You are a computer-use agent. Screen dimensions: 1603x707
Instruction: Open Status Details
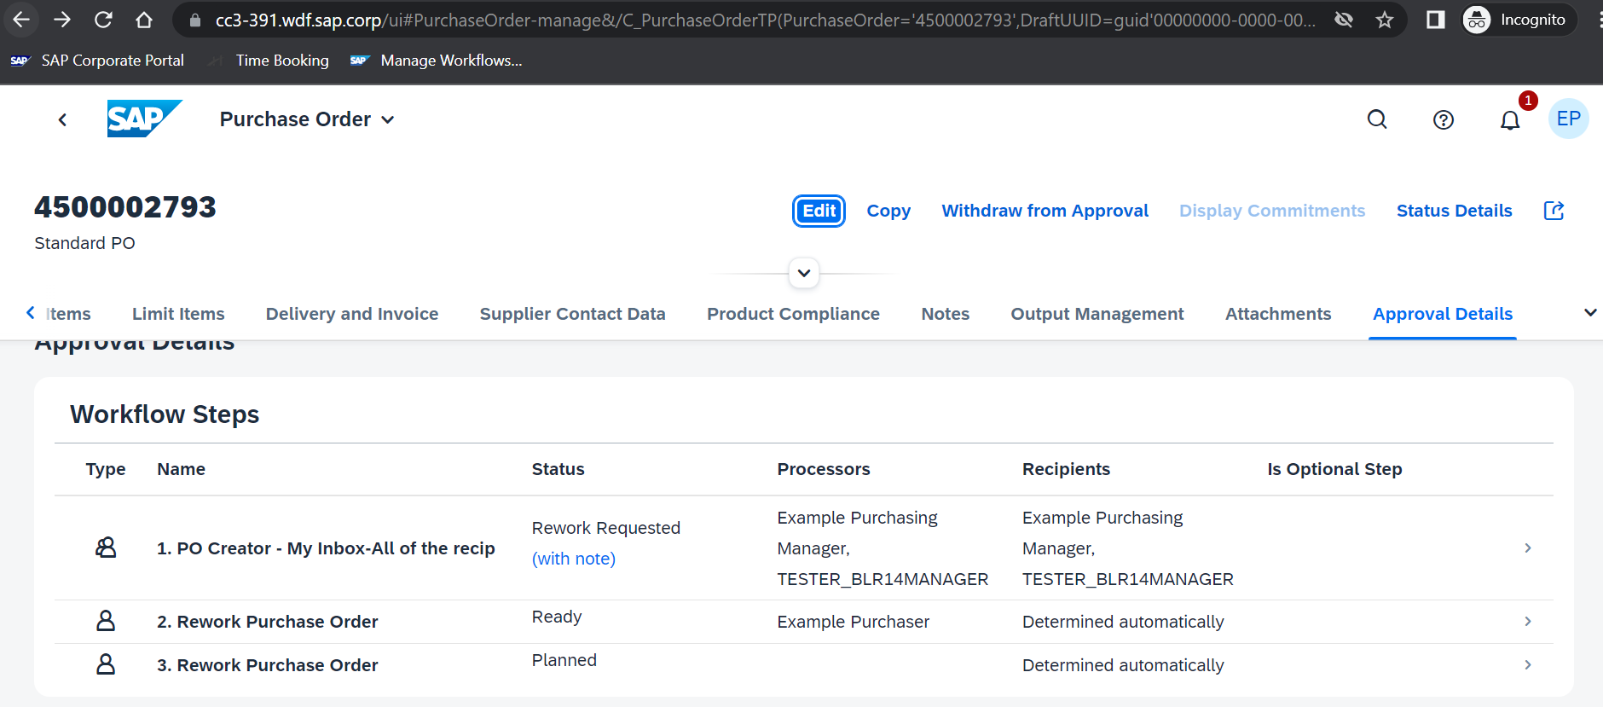[x=1454, y=211]
